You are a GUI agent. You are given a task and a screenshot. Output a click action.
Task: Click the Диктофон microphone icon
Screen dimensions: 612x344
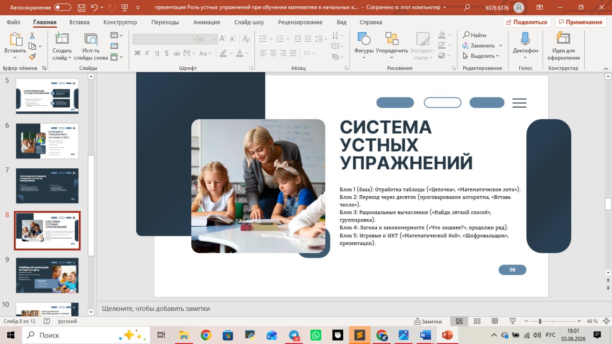pyautogui.click(x=525, y=39)
